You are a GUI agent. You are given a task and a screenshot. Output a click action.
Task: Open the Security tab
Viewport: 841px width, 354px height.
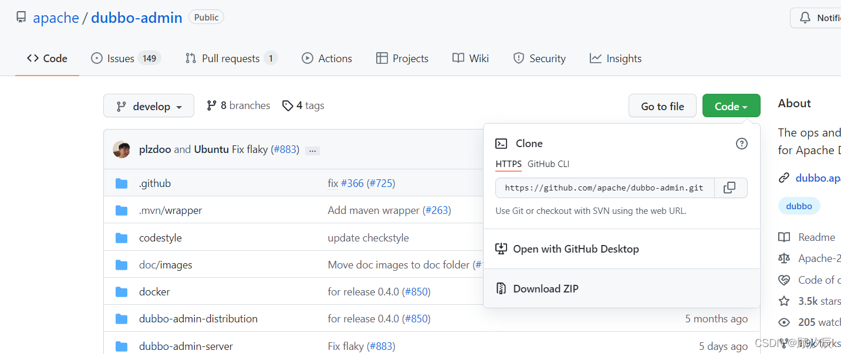539,58
